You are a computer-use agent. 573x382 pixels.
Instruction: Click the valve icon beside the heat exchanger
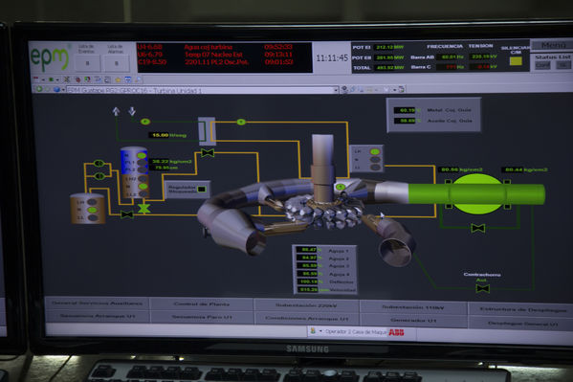[208, 152]
